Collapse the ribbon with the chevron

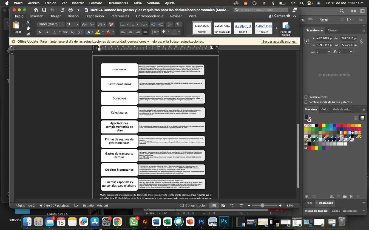pos(294,16)
